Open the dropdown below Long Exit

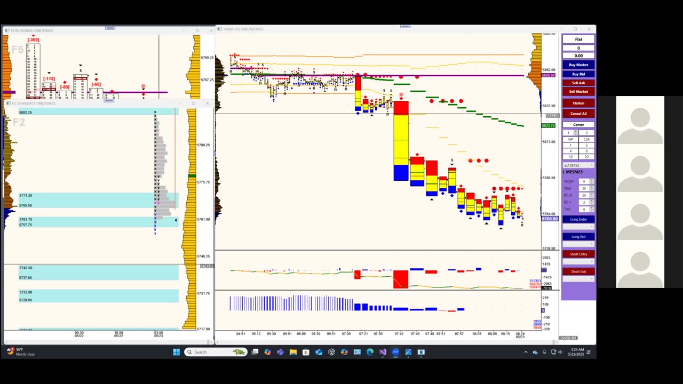pos(578,244)
